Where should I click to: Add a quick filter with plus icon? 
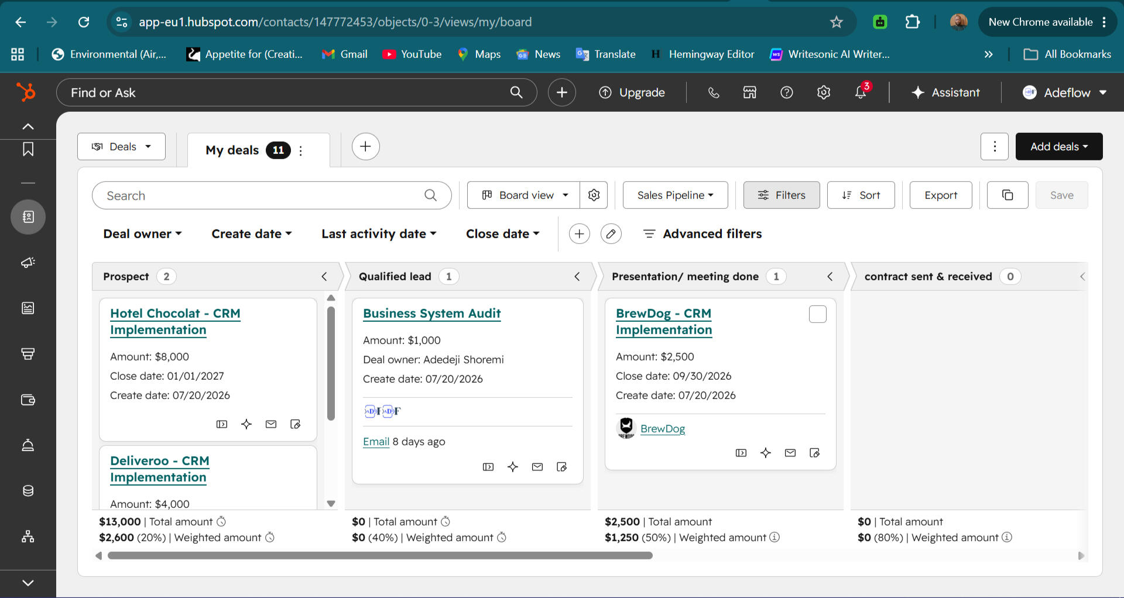click(x=579, y=233)
